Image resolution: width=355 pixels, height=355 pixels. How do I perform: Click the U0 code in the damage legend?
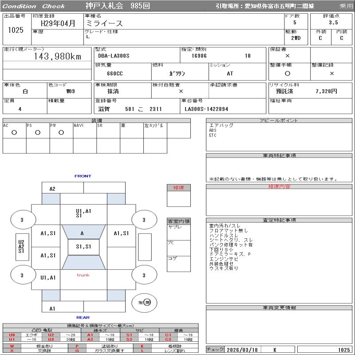(12, 335)
